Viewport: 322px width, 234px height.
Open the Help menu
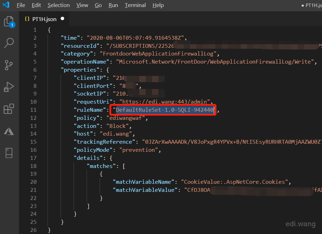[x=158, y=5]
